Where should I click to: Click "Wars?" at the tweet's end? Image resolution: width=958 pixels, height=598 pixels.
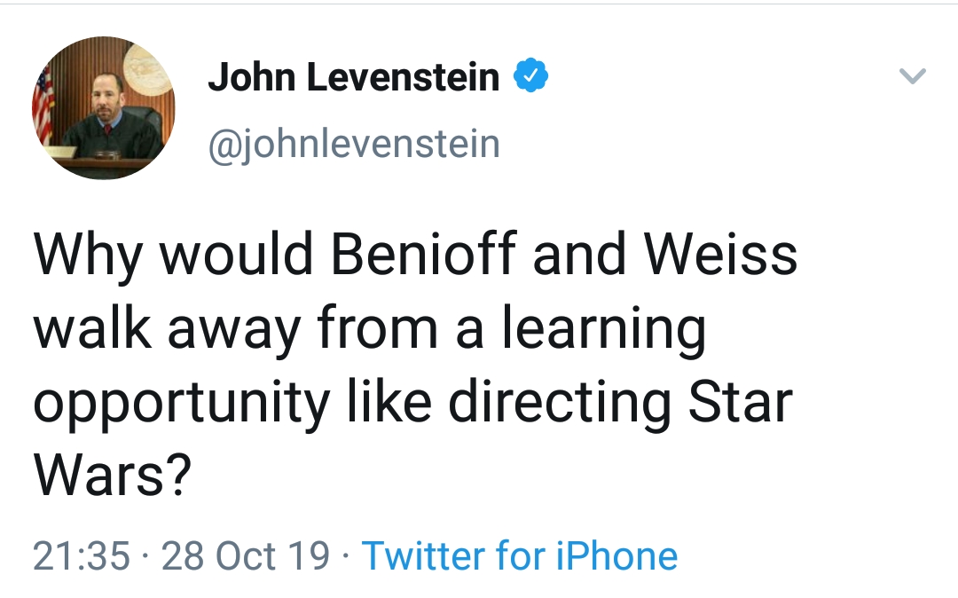tap(112, 476)
